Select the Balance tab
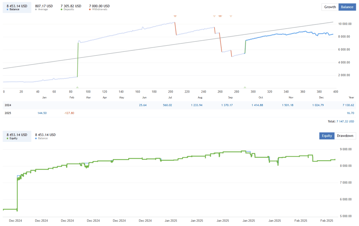Image resolution: width=359 pixels, height=226 pixels. point(347,7)
